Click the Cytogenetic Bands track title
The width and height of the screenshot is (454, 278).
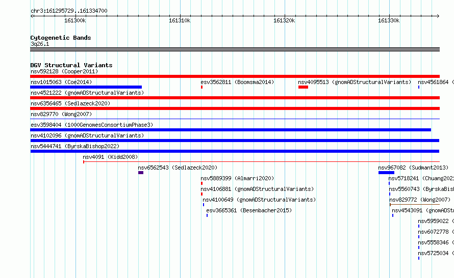(x=61, y=38)
